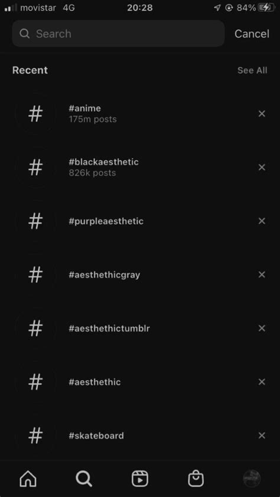This screenshot has width=280, height=497.
Task: Remove #anime from recent searches
Action: click(x=262, y=113)
